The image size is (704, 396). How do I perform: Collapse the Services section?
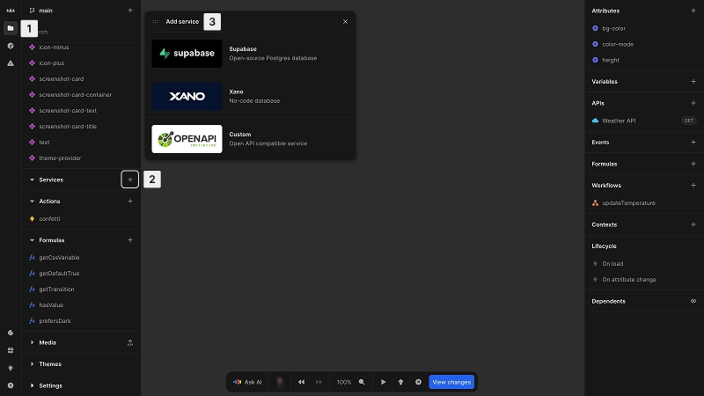[x=32, y=180]
